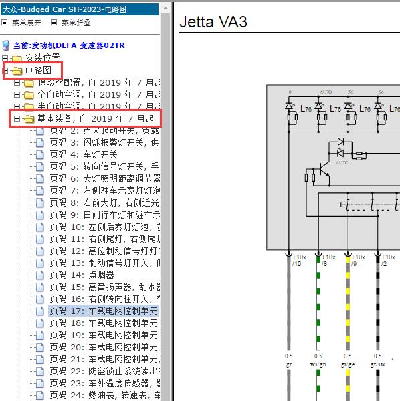Open the 当前:发动机DLFA 变速器02TR link
400x401 pixels.
pyautogui.click(x=69, y=45)
